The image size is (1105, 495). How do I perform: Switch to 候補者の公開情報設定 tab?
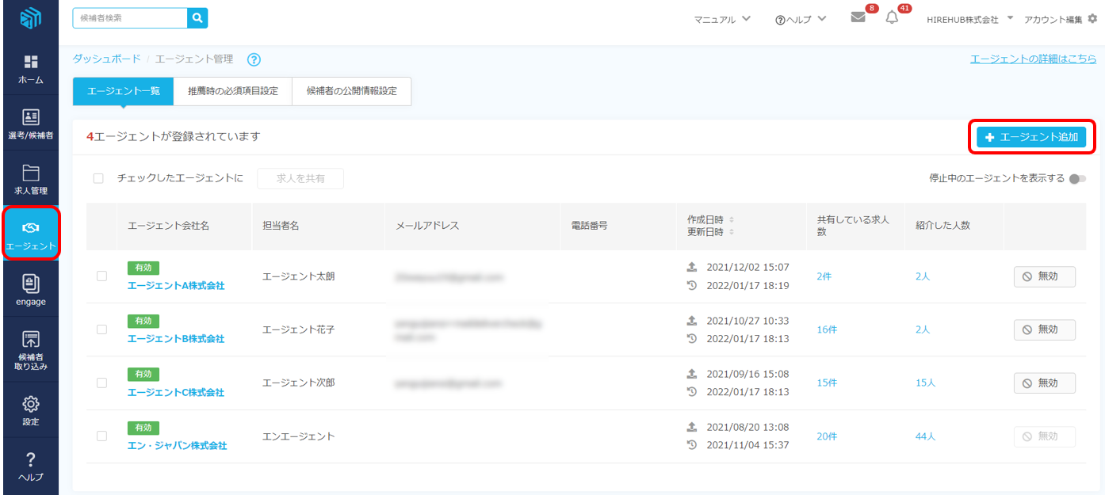pos(351,91)
